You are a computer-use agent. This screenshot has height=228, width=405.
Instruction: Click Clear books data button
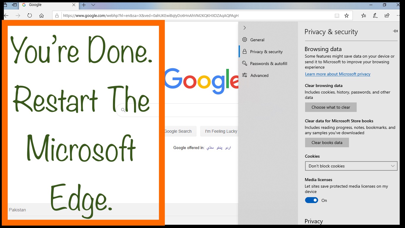tap(327, 142)
